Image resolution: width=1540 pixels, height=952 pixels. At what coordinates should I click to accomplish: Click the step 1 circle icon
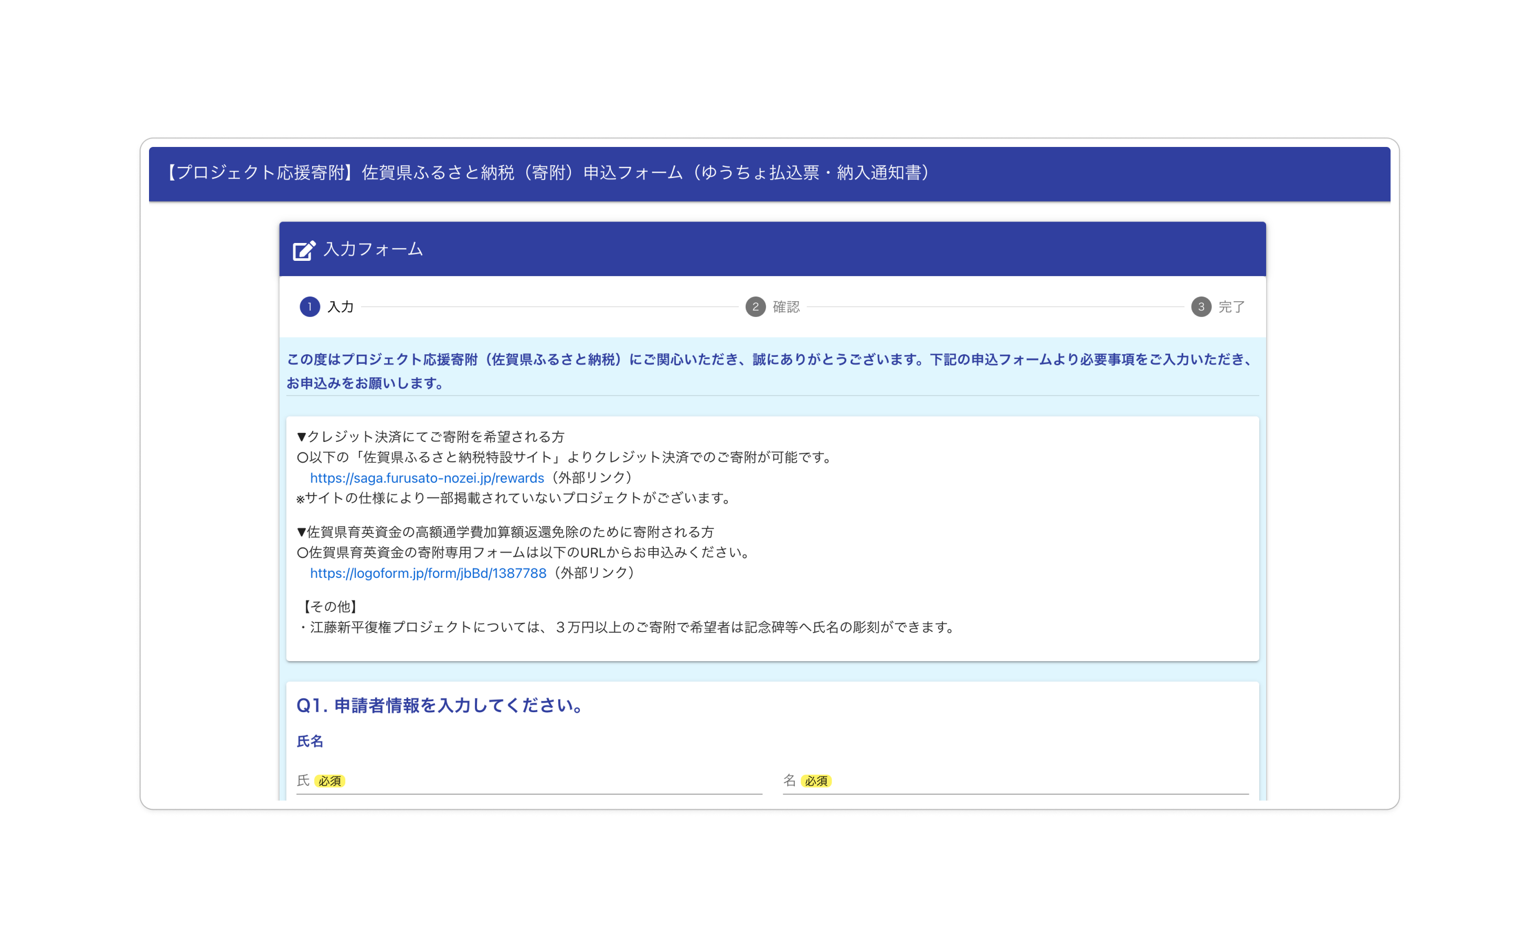pos(310,306)
